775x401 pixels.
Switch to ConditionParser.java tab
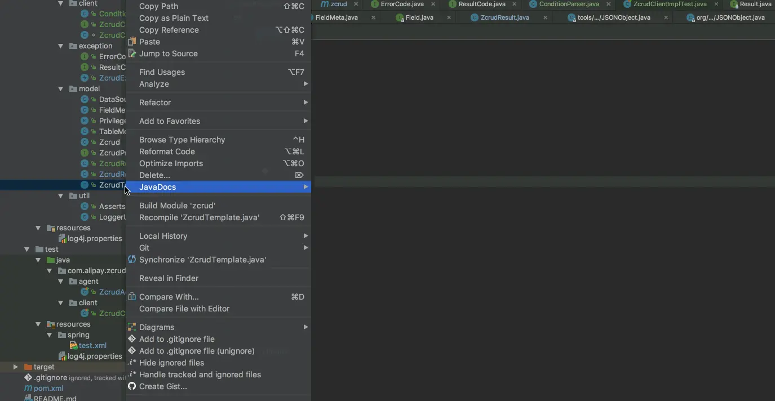pos(569,4)
